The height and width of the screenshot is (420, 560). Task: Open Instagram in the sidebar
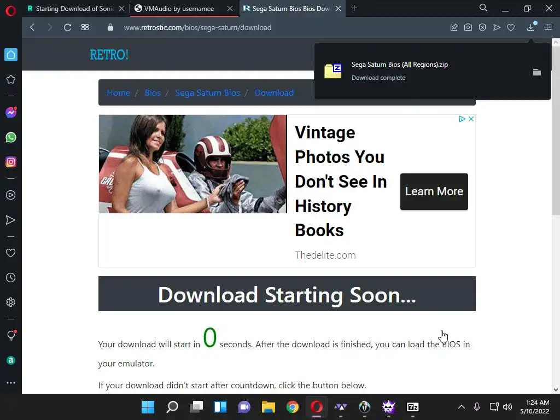pyautogui.click(x=11, y=162)
